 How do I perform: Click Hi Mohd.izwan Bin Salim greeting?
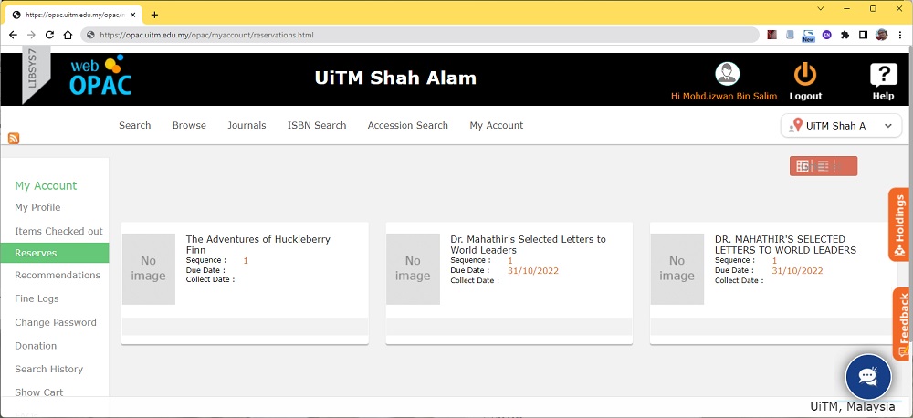[x=724, y=96]
